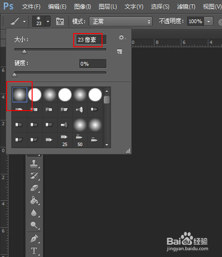
Task: Choose the round fan bristle brush preset
Action: point(80,110)
